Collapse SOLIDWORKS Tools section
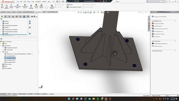The width and height of the screenshot is (179, 101). 175,21
